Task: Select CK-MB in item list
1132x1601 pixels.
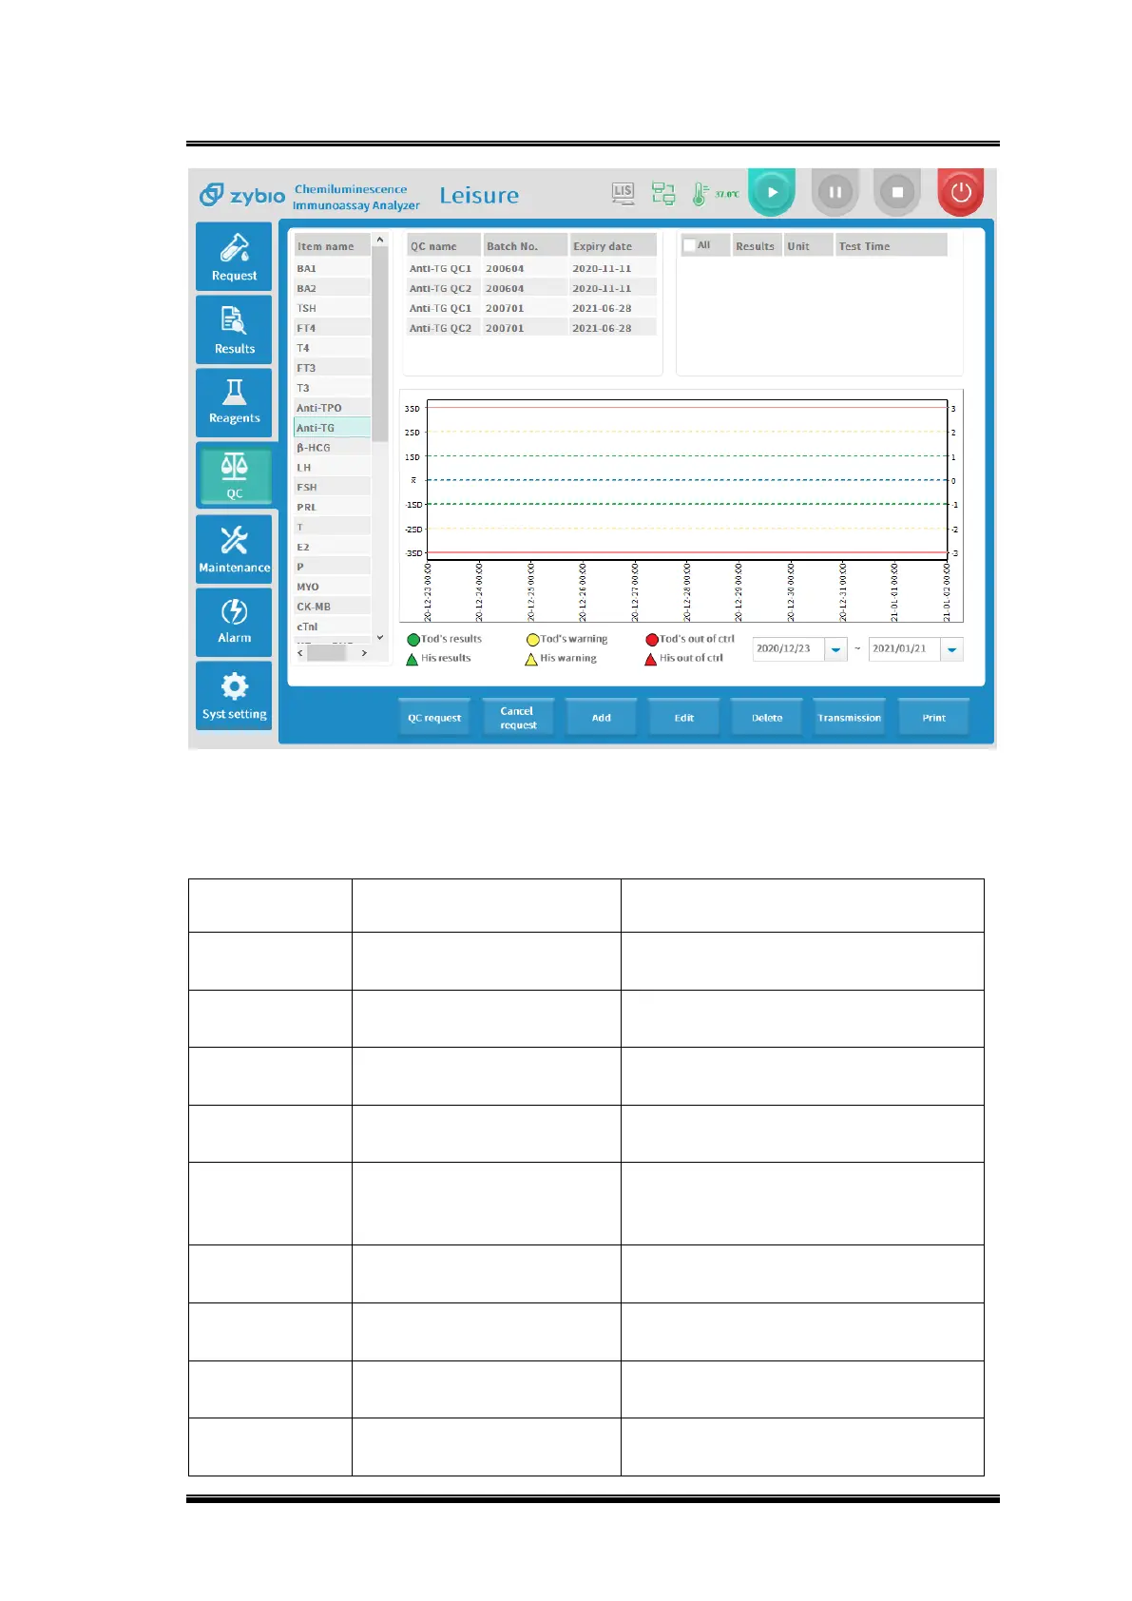Action: 332,608
